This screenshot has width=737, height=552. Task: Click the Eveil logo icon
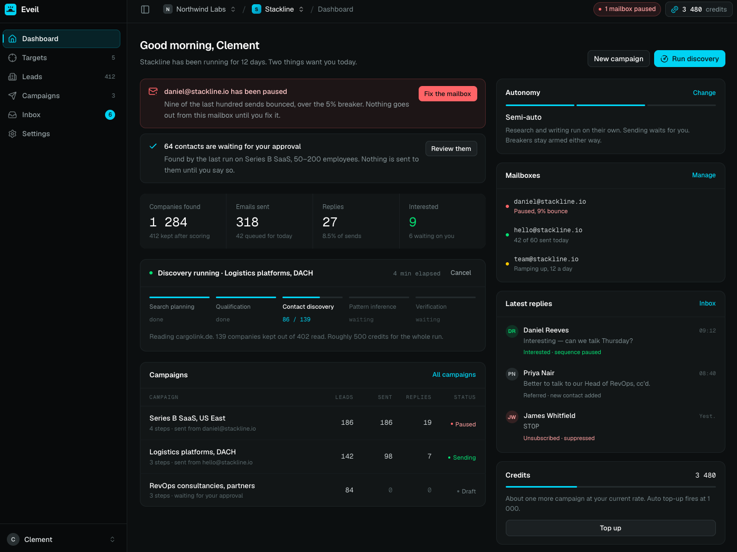[11, 9]
